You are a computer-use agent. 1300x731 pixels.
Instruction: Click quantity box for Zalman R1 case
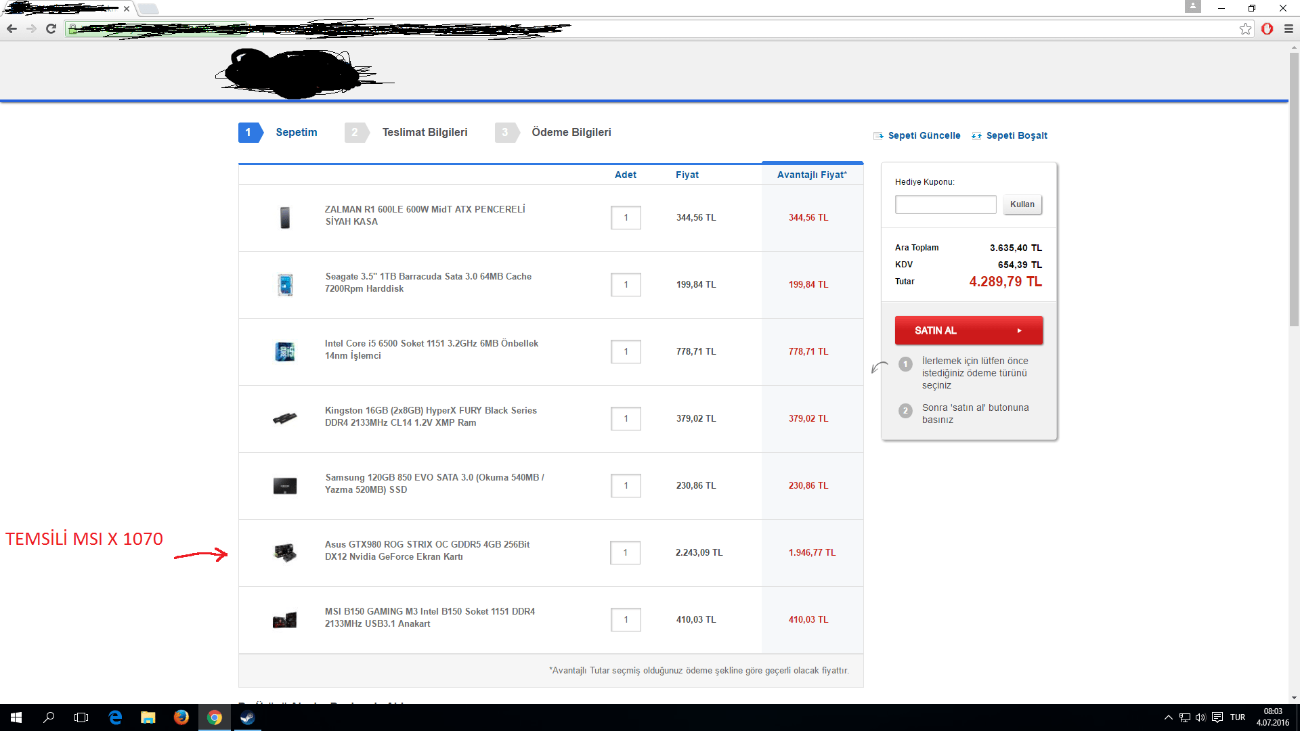point(626,218)
